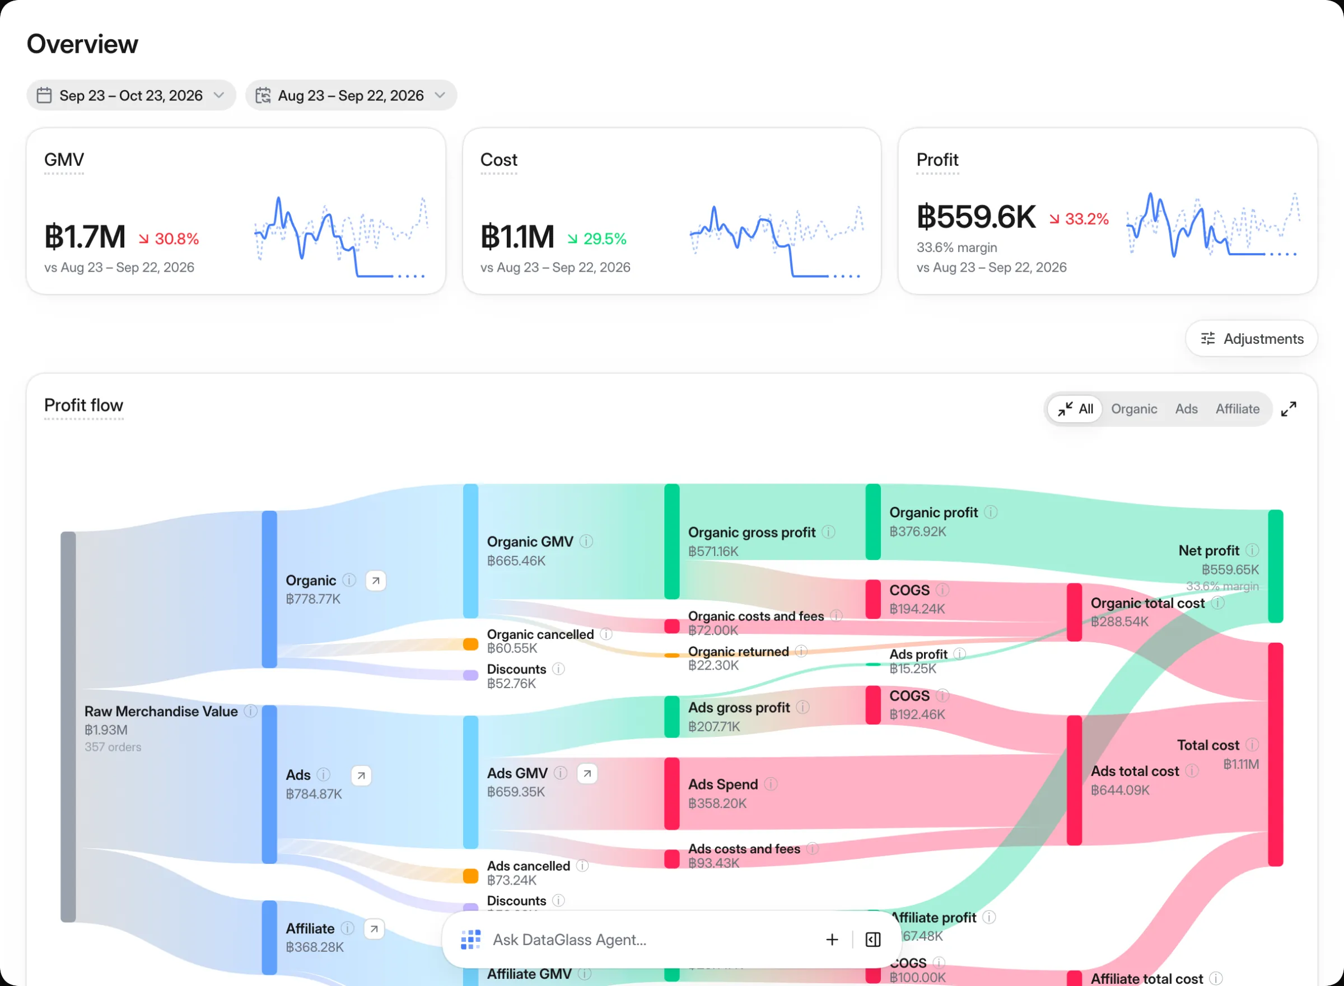1344x986 pixels.
Task: Click the Profit flow heading
Action: tap(83, 406)
